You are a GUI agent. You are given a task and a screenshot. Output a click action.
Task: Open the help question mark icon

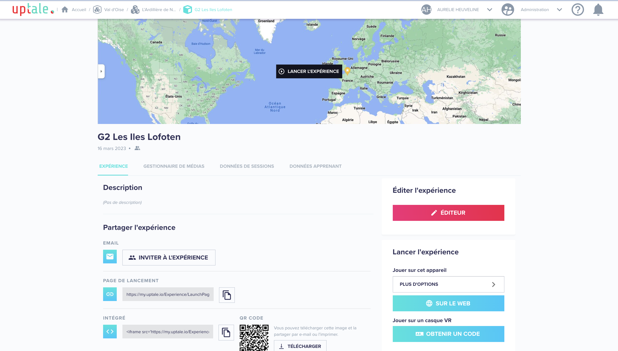coord(578,10)
